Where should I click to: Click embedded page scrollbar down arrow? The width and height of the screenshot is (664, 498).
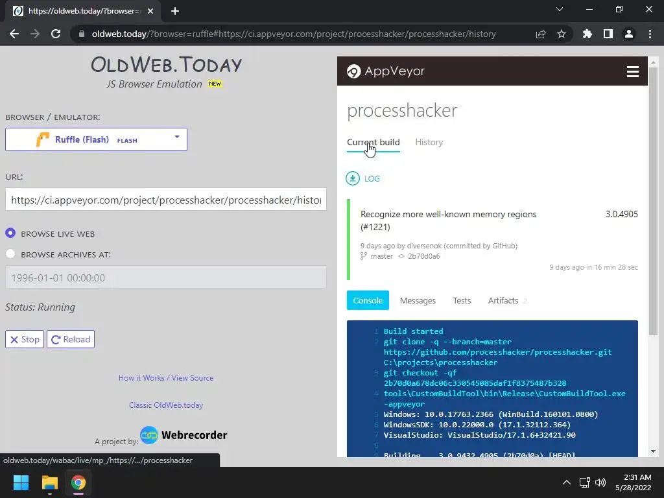click(x=653, y=451)
